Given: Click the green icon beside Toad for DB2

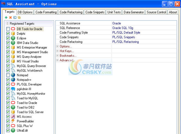Looking at the screenshot, I should (x=13, y=107).
